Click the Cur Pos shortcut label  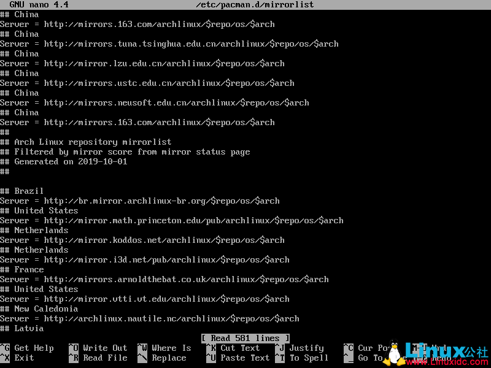pos(373,348)
